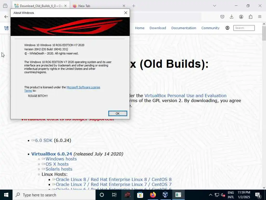The height and width of the screenshot is (200, 266).
Task: Open Documentation in VirtualBox site navigation
Action: click(184, 28)
